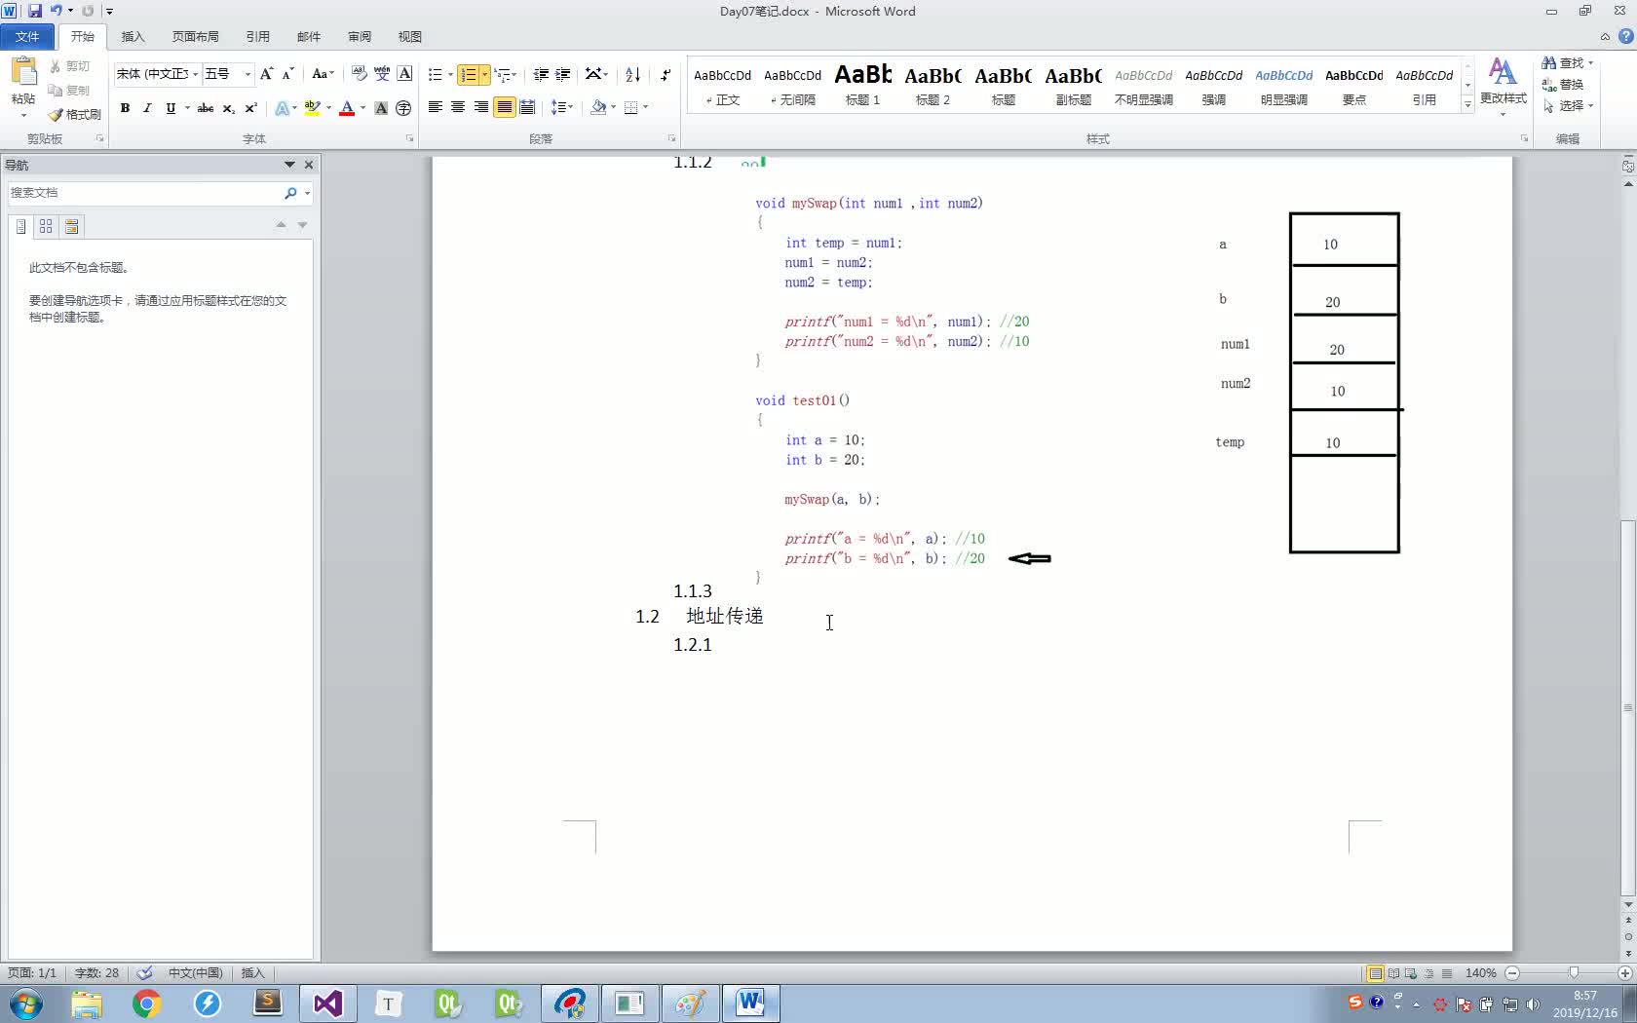Toggle the numbering list button
Image resolution: width=1637 pixels, height=1023 pixels.
469,74
